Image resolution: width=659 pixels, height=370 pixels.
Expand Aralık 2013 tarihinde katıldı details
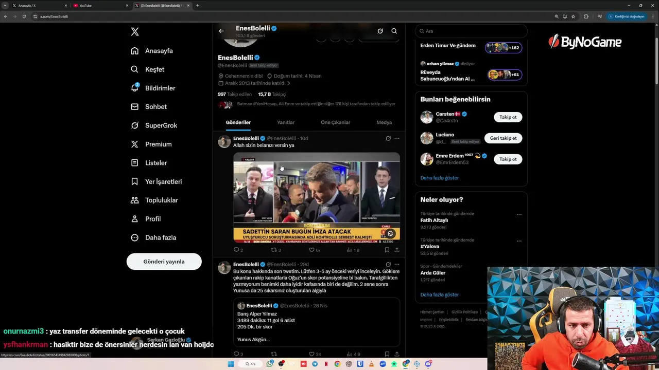(x=254, y=83)
